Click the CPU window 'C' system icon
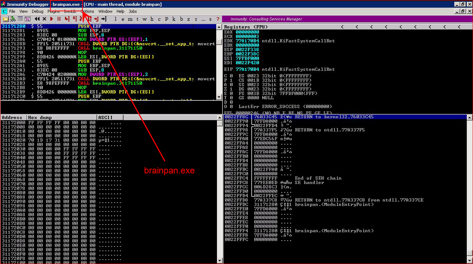 (4, 11)
